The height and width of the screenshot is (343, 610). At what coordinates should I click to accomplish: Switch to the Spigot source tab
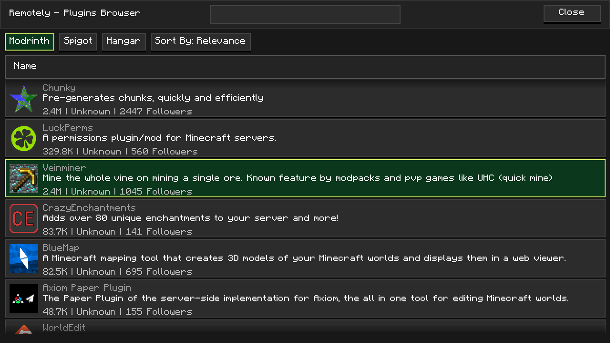tap(78, 42)
